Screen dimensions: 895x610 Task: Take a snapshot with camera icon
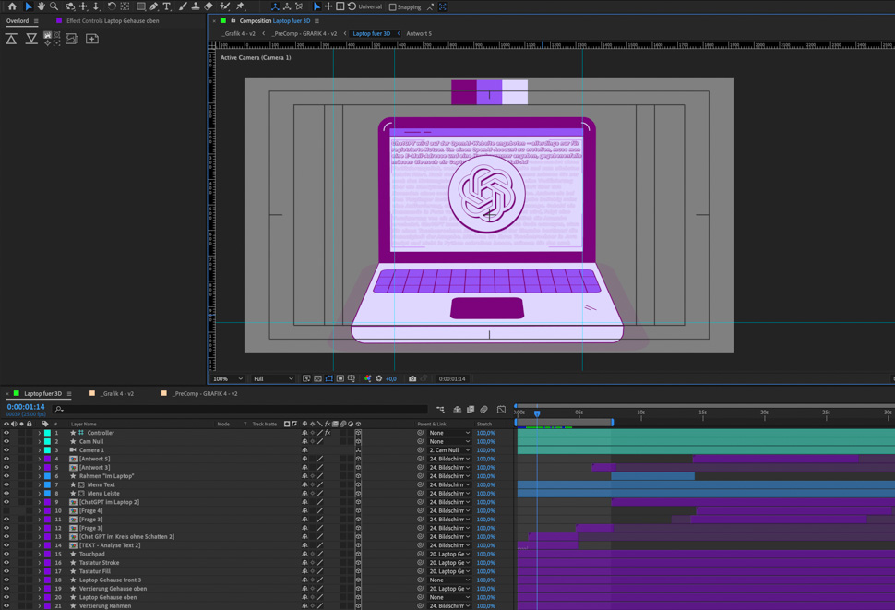click(412, 378)
